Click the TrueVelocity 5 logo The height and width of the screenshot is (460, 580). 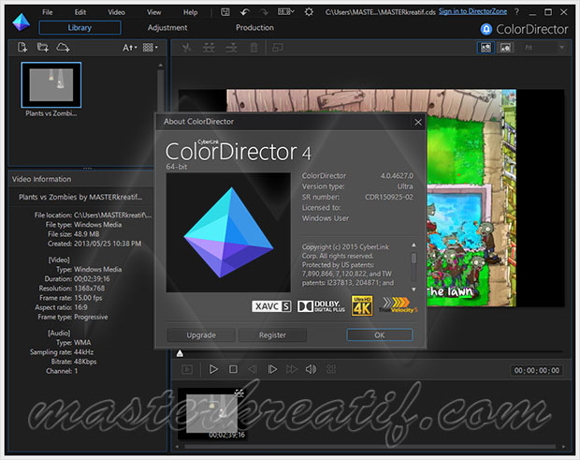pyautogui.click(x=398, y=305)
